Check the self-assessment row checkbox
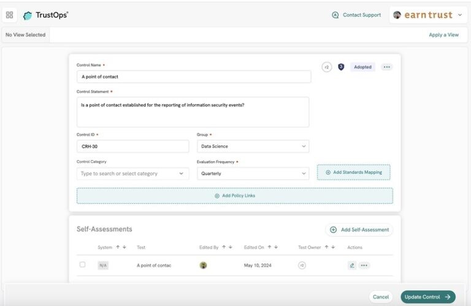The height and width of the screenshot is (306, 471). [x=83, y=265]
